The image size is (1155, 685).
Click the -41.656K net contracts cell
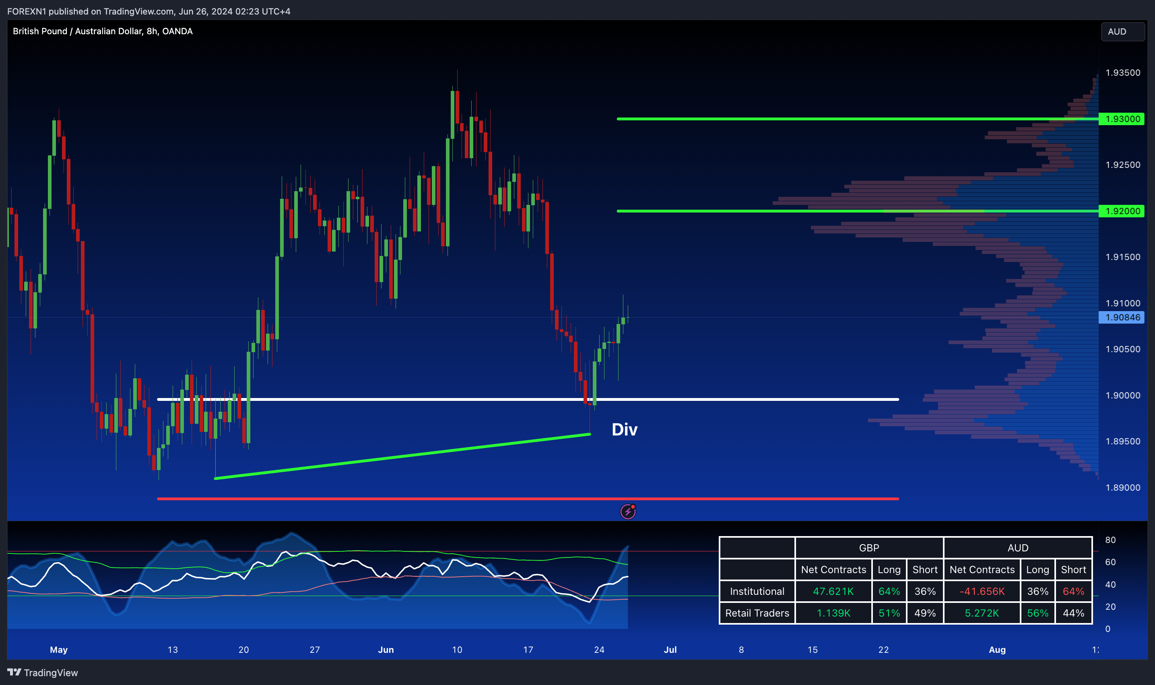pyautogui.click(x=982, y=591)
